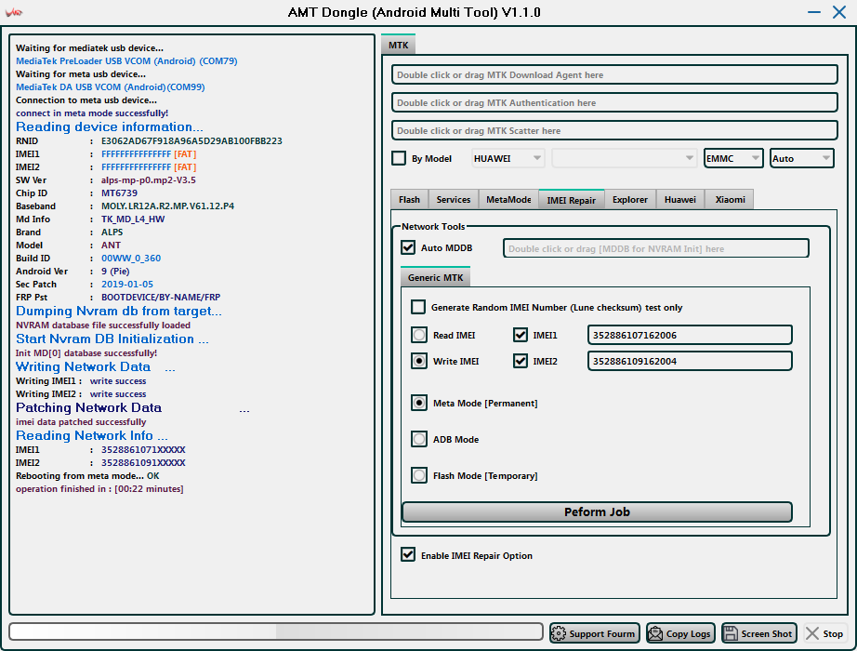This screenshot has height=651, width=857.
Task: Click the Copy Logs clipboard icon
Action: pyautogui.click(x=655, y=633)
